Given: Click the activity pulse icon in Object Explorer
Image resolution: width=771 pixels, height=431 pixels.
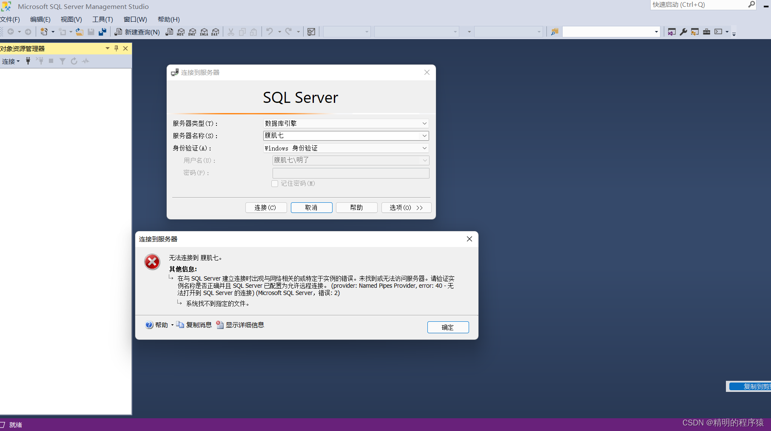Looking at the screenshot, I should click(85, 61).
